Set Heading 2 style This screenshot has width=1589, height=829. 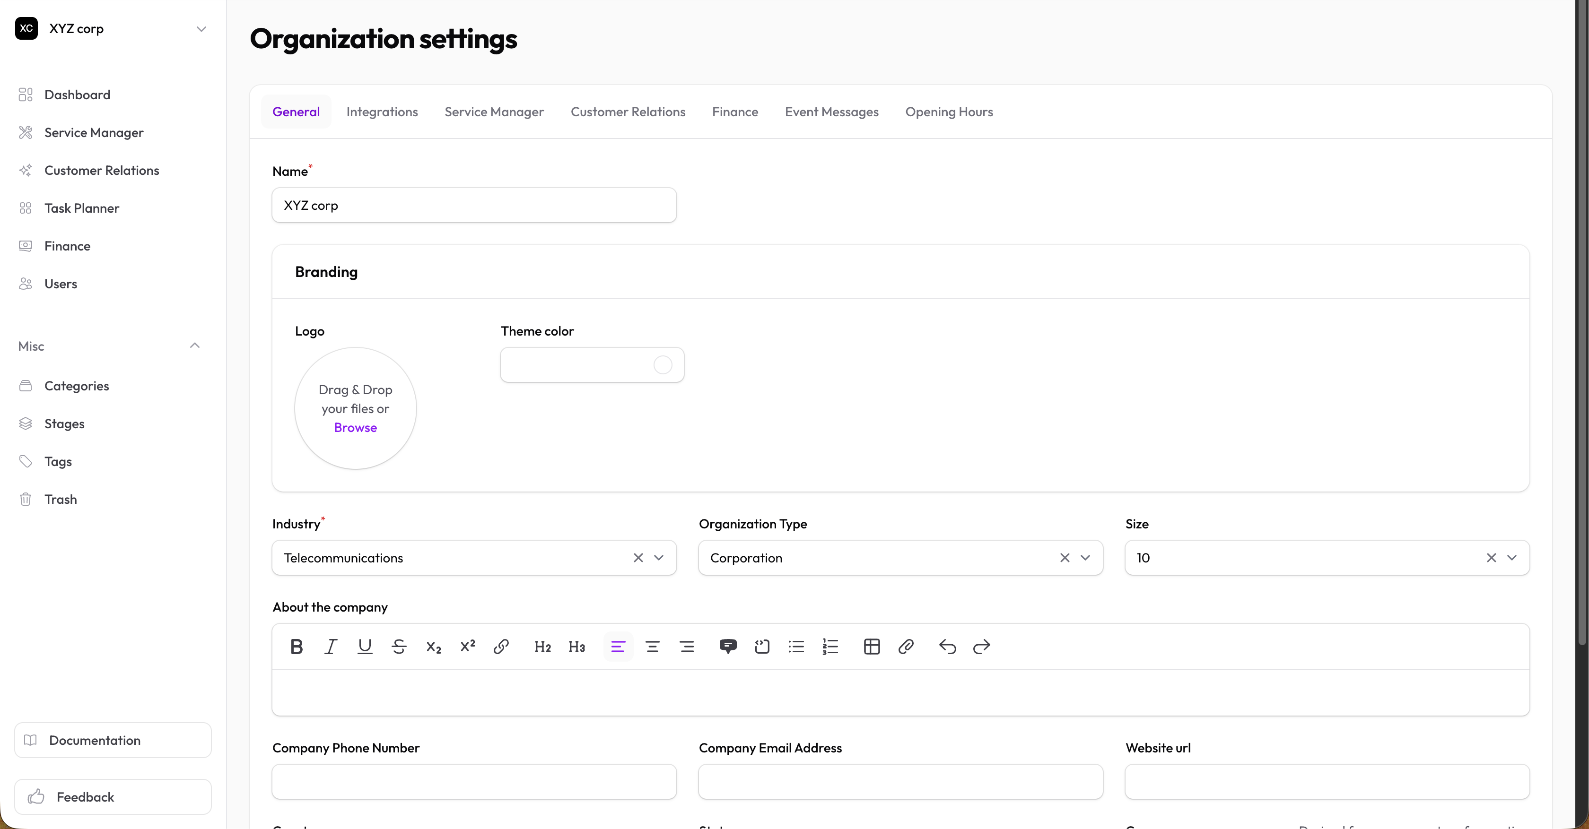(543, 647)
